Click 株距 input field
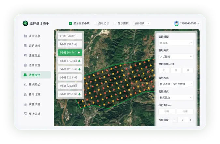Screen dimensions: 220x144 pyautogui.click(x=167, y=111)
